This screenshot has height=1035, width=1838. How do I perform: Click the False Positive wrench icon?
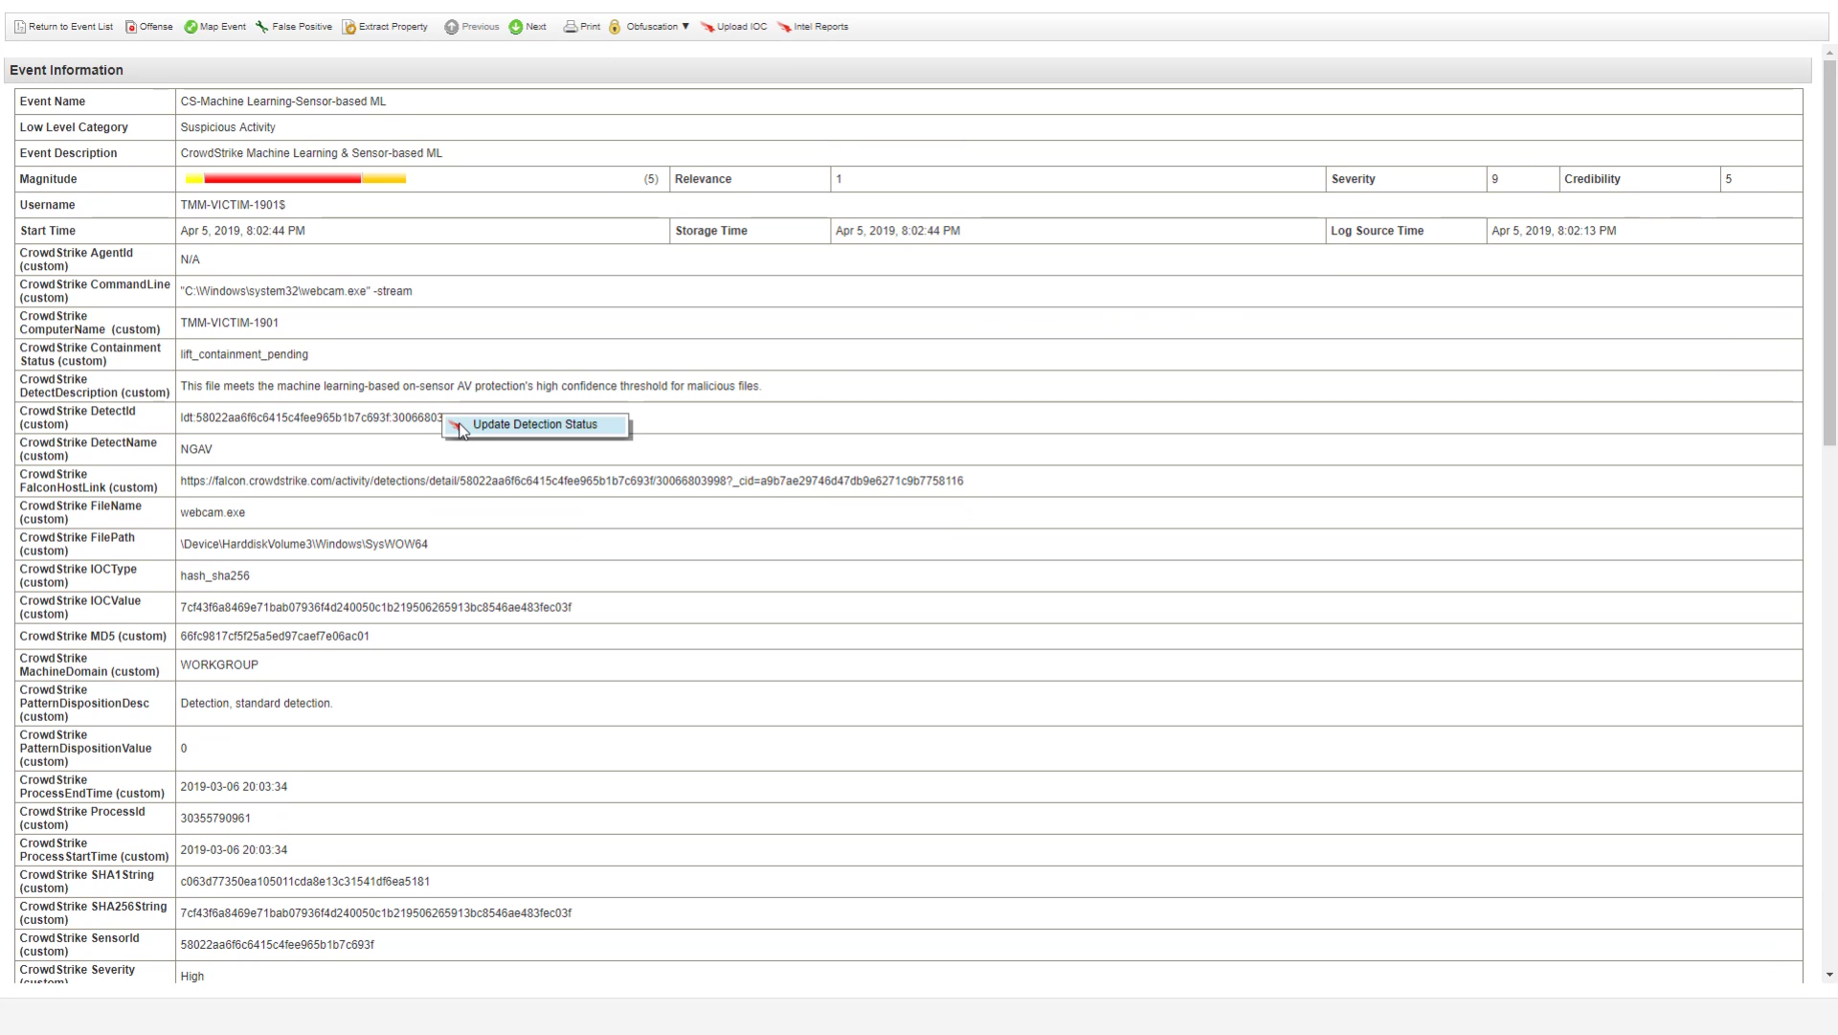pyautogui.click(x=261, y=27)
